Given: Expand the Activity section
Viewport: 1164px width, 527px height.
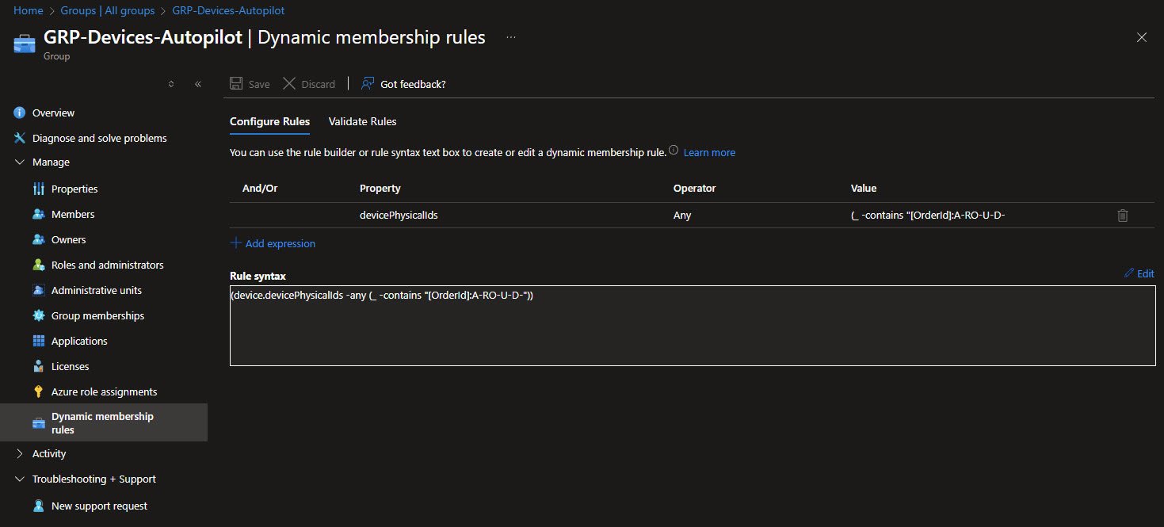Looking at the screenshot, I should coord(20,454).
